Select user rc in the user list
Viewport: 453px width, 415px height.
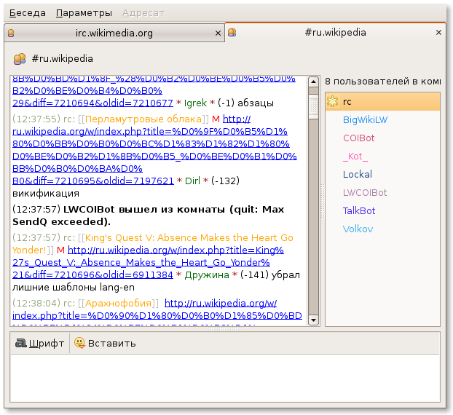(382, 101)
